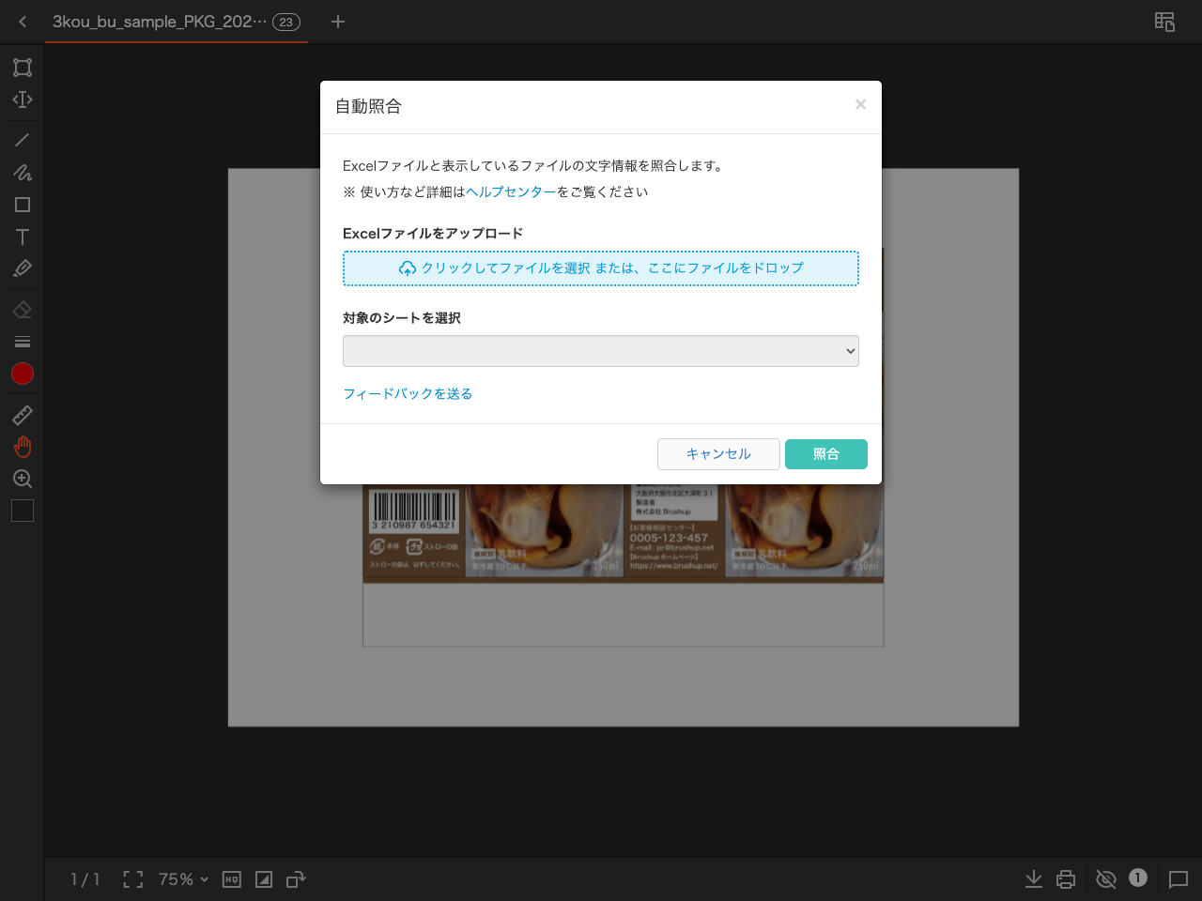Pick the highlighter marker tool
The width and height of the screenshot is (1202, 901).
pyautogui.click(x=22, y=267)
